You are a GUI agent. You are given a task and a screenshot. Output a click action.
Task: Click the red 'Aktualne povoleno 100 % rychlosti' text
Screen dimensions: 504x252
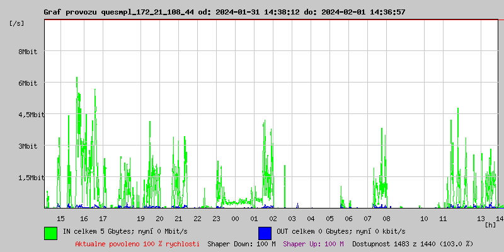point(137,243)
